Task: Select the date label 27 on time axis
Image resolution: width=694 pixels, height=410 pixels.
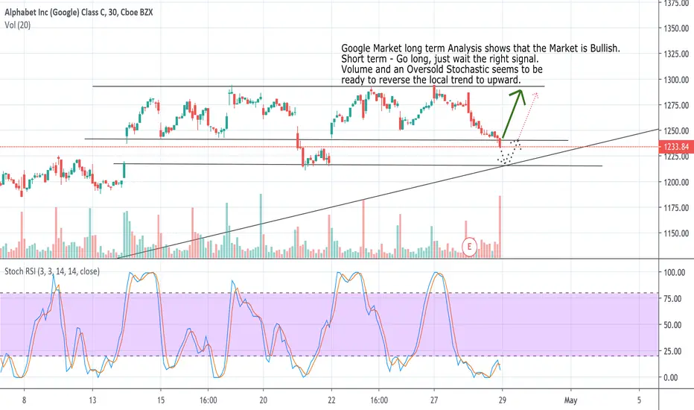Action: (433, 400)
